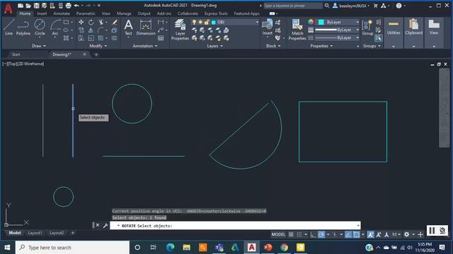The height and width of the screenshot is (254, 453).
Task: Select the Fillet tool
Action: 101,30
